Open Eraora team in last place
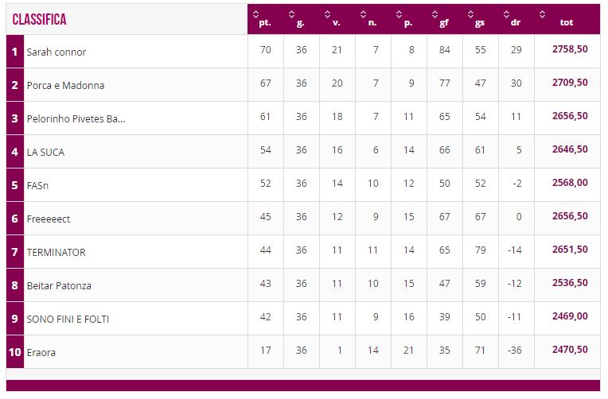The image size is (608, 399). (x=41, y=353)
